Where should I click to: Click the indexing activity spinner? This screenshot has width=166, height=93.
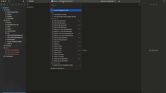click(115, 1)
